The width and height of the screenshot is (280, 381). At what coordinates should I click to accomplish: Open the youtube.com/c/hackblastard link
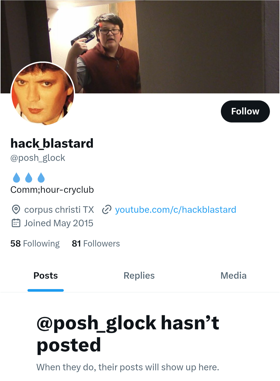176,209
